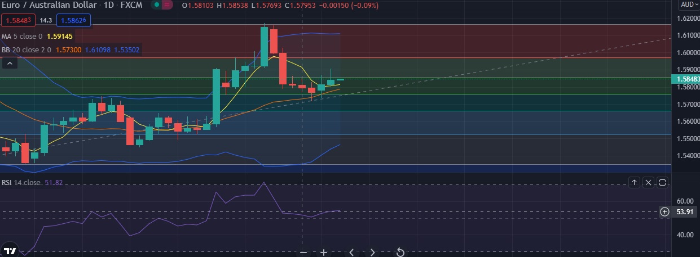The width and height of the screenshot is (700, 257).
Task: Click the 60.00 RSI axis label
Action: (684, 201)
